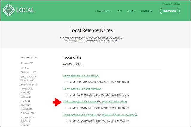Select January 2021 in release notes sidebar

click(x=27, y=63)
